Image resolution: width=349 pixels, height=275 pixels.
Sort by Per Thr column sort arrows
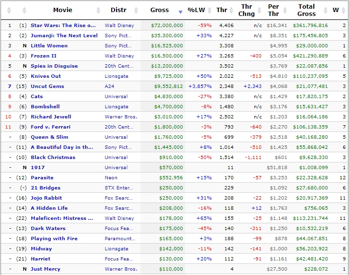click(x=285, y=10)
